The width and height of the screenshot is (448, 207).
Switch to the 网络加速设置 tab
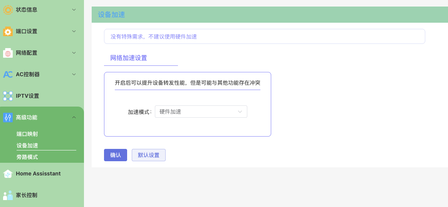coord(129,58)
